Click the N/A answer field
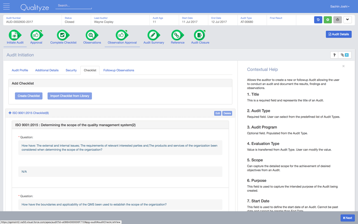Screen dimensions: 358x224 (x=120, y=172)
